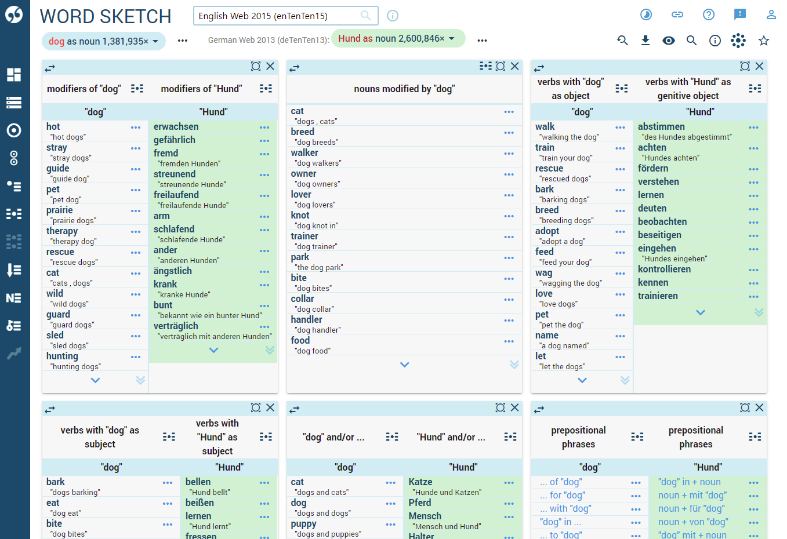Open the 'Hund as noun' dropdown
Screen dimensions: 787x539
coord(398,38)
